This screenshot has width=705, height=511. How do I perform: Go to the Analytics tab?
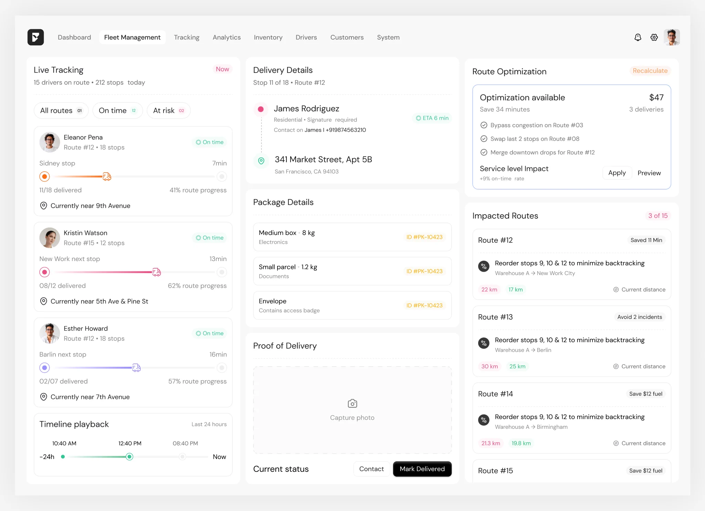[227, 37]
